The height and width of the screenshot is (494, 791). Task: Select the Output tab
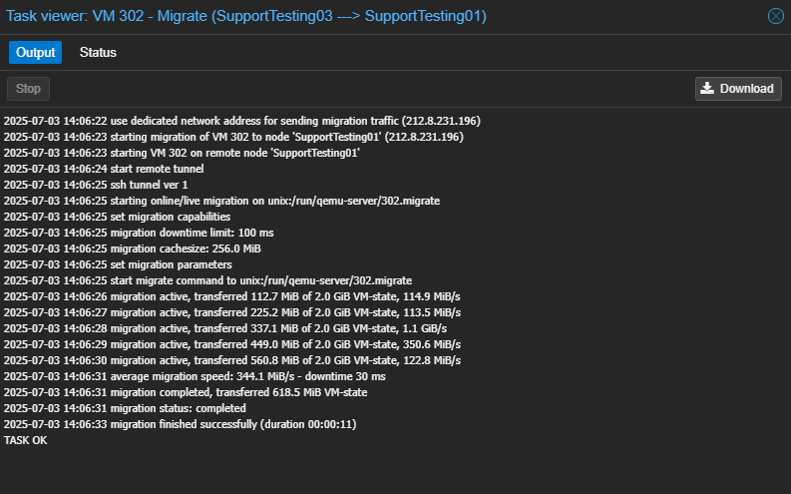(35, 53)
